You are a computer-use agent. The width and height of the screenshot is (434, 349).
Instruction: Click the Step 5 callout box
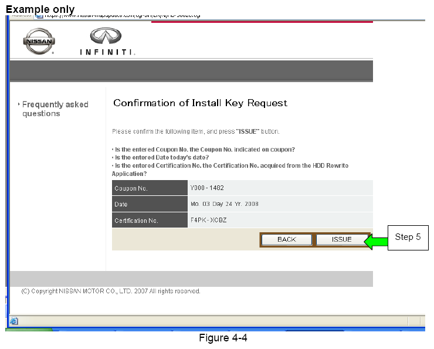click(x=408, y=237)
